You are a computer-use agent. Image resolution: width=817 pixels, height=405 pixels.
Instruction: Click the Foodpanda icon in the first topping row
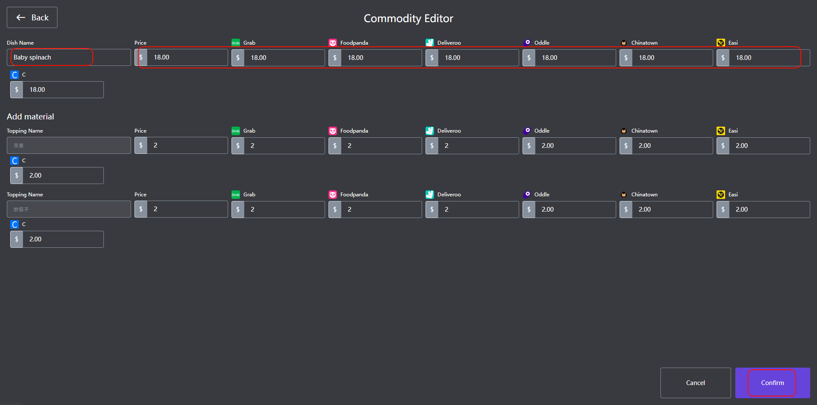coord(332,131)
